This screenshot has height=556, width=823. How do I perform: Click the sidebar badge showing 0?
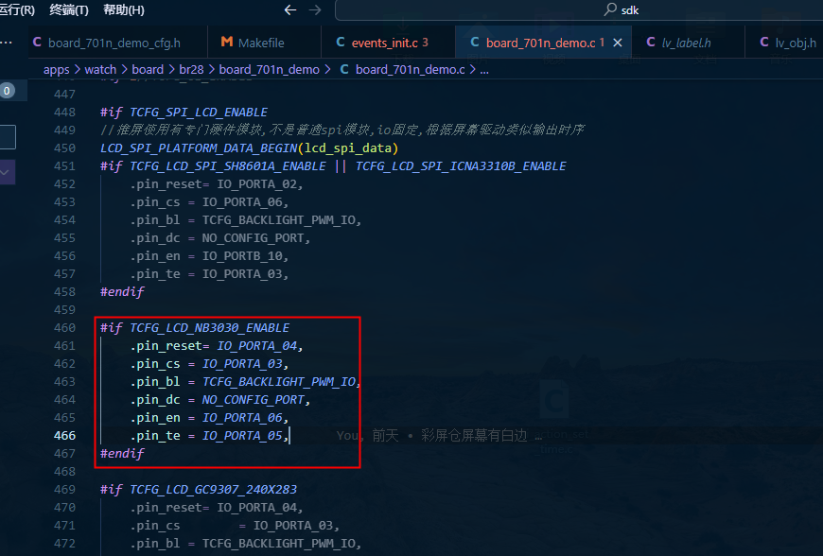click(x=7, y=91)
